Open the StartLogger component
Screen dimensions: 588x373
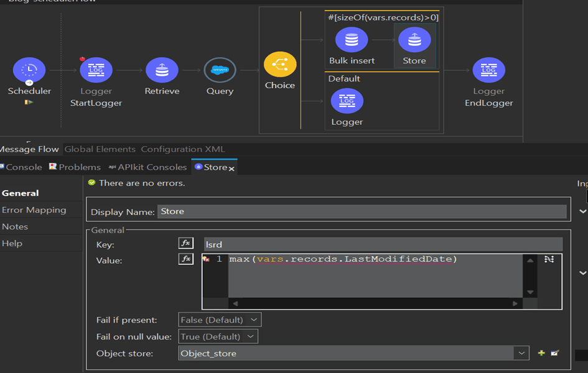tap(96, 70)
